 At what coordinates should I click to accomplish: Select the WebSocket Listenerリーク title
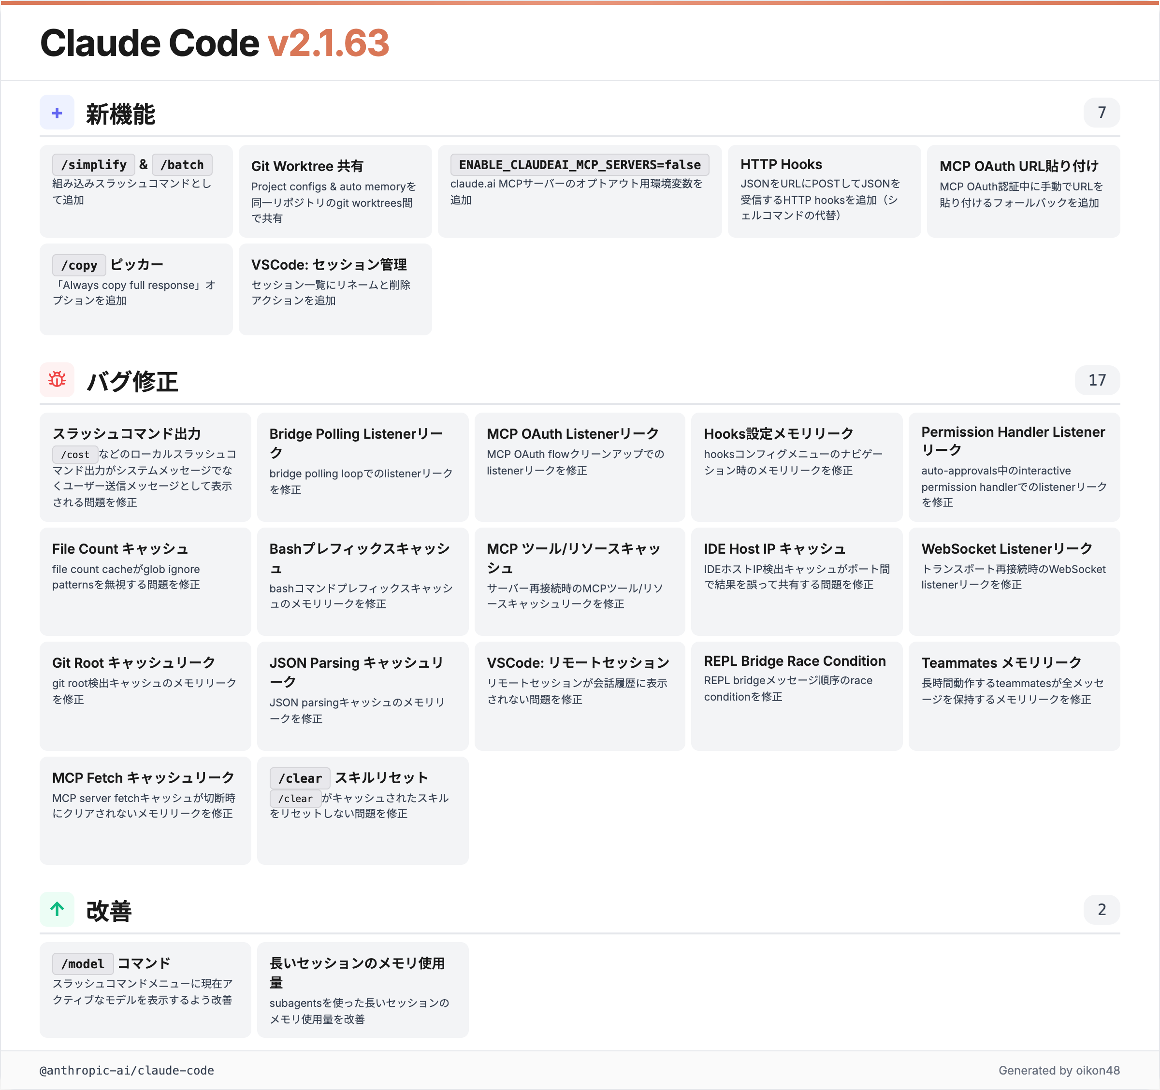(x=1006, y=549)
